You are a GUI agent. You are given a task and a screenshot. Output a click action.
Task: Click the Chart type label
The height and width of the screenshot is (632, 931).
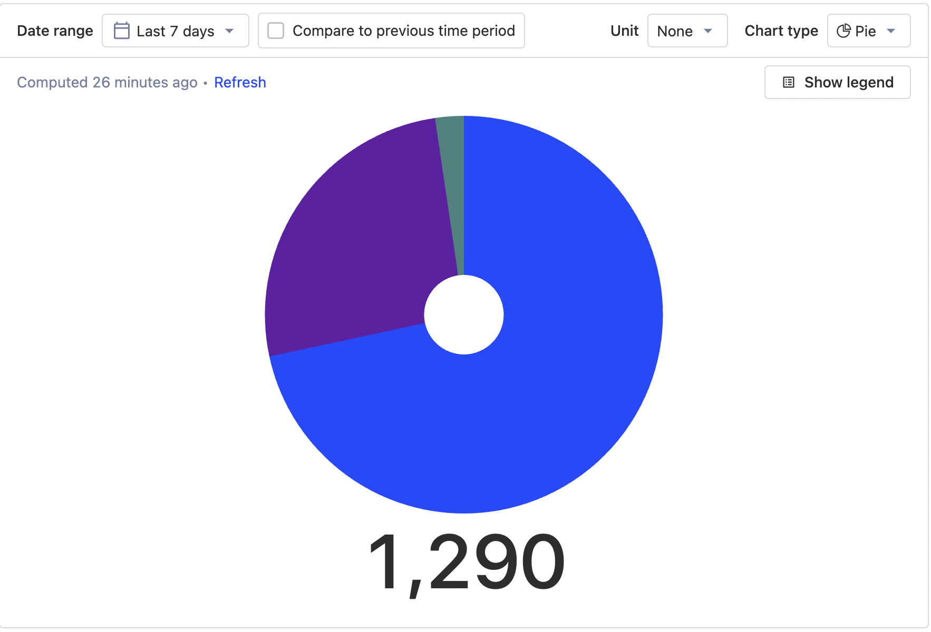pyautogui.click(x=781, y=31)
